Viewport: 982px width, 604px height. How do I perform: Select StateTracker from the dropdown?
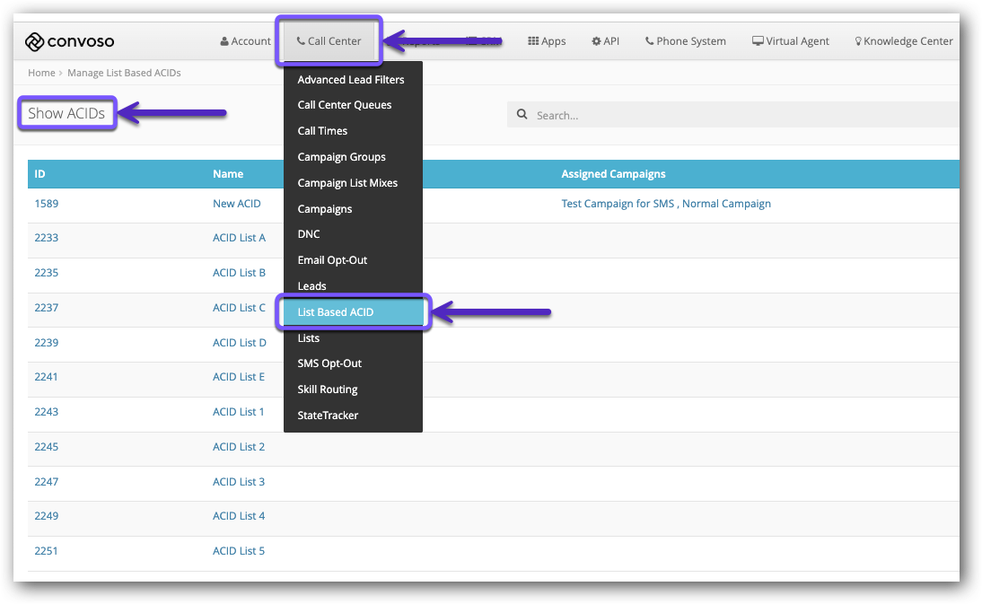(x=328, y=416)
